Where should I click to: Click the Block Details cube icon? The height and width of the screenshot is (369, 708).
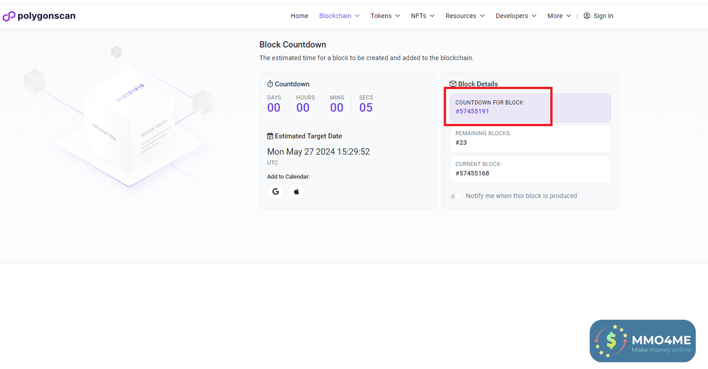(x=453, y=84)
